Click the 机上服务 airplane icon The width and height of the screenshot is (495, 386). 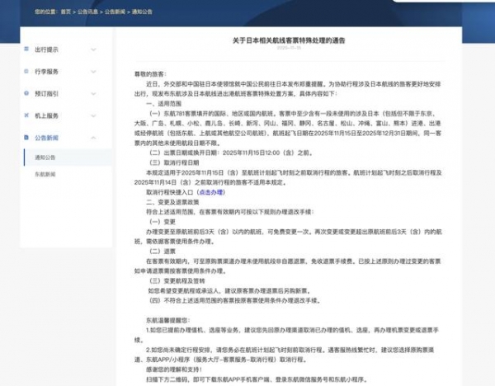(x=27, y=115)
